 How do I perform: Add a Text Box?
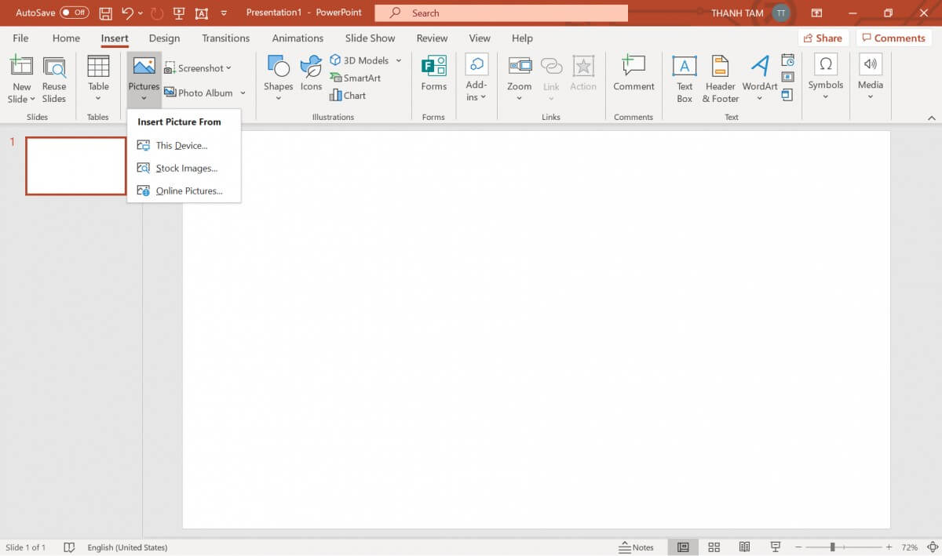[685, 77]
